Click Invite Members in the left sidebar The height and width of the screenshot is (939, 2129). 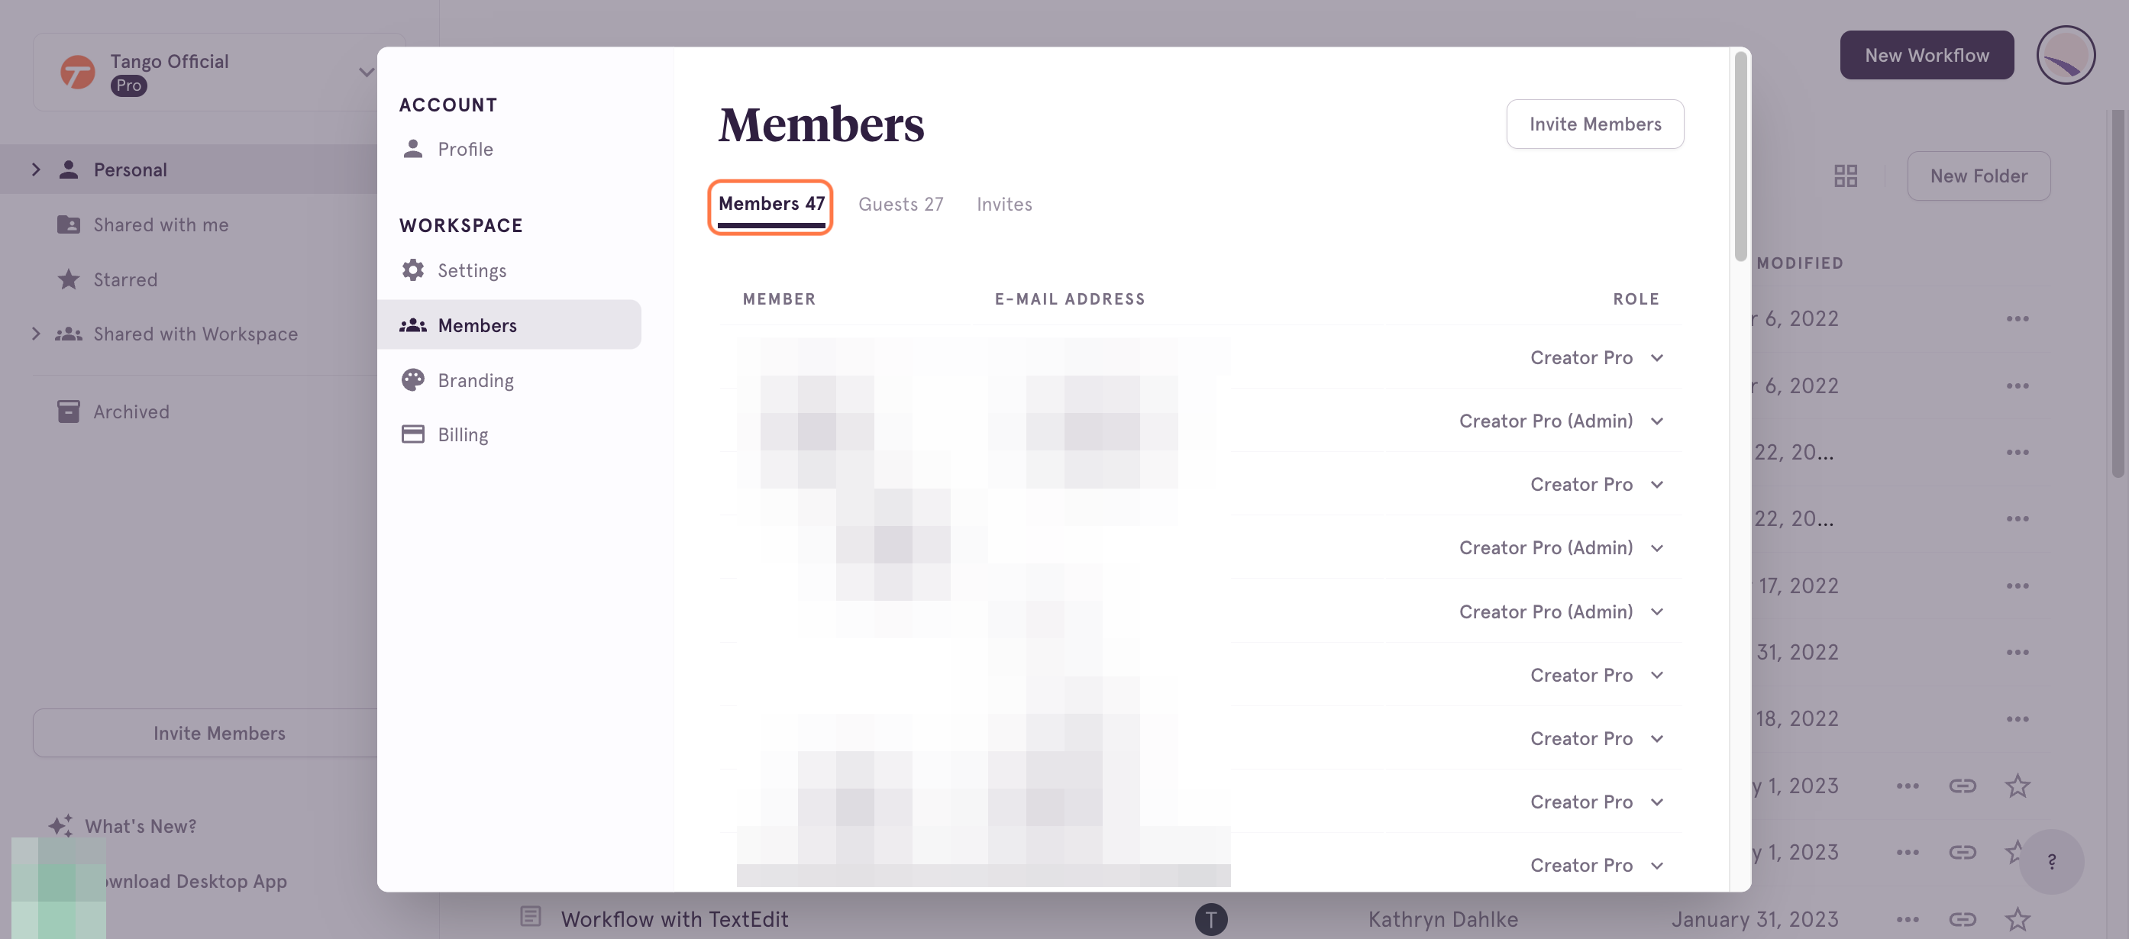(219, 733)
